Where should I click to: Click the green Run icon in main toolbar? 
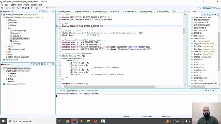(37, 8)
